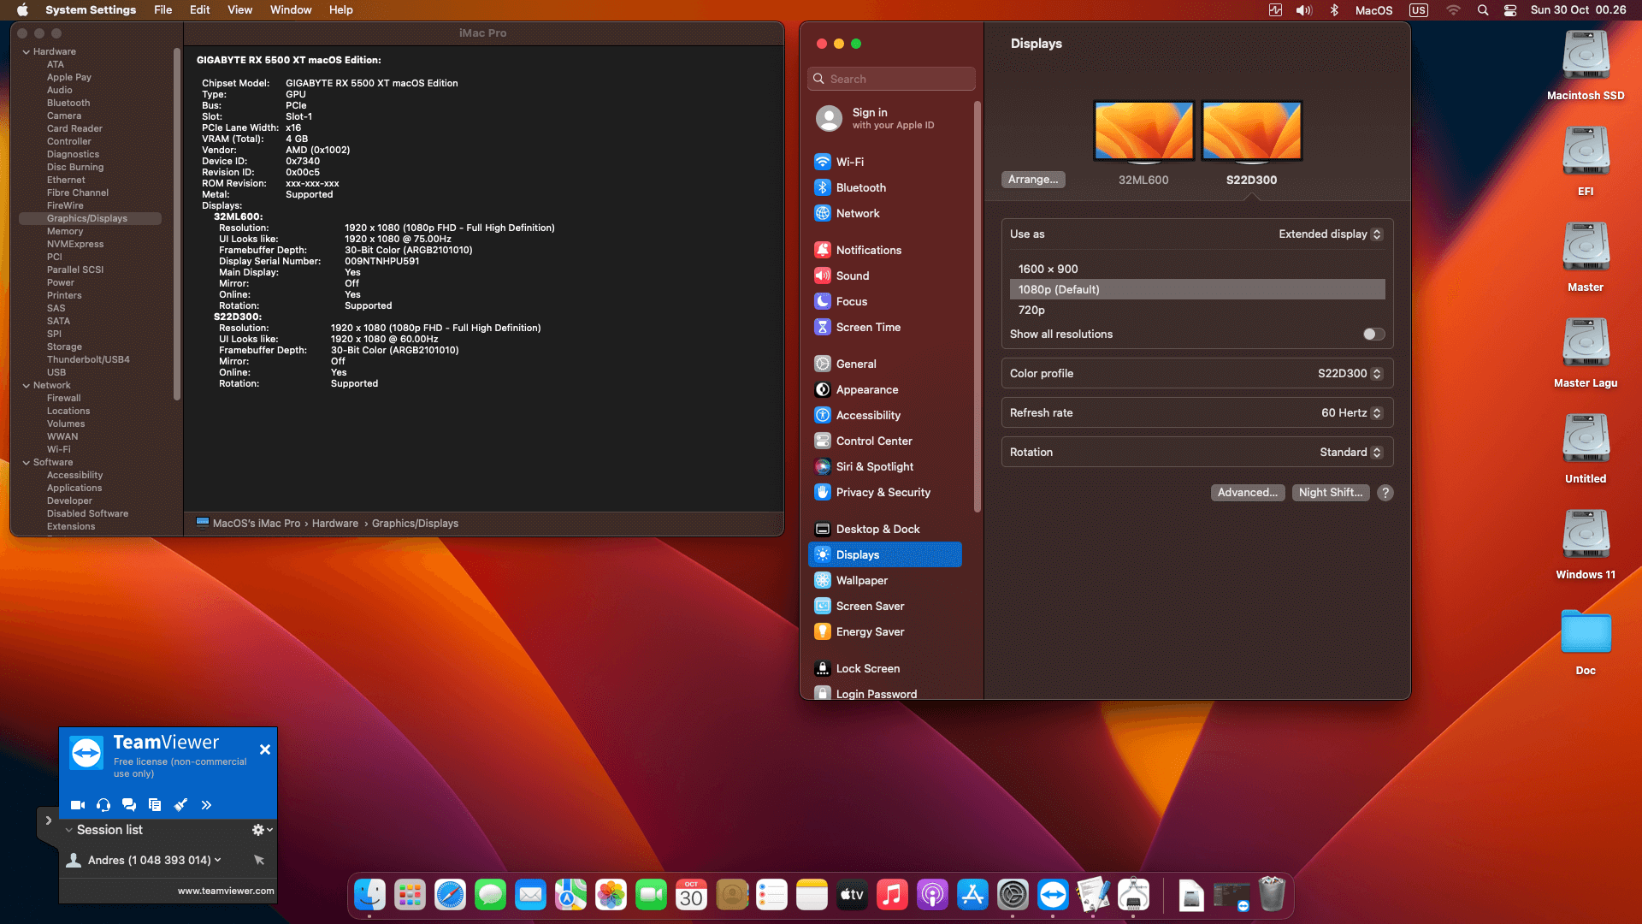The width and height of the screenshot is (1642, 924).
Task: Open the TeamViewer chat icon
Action: (x=129, y=804)
